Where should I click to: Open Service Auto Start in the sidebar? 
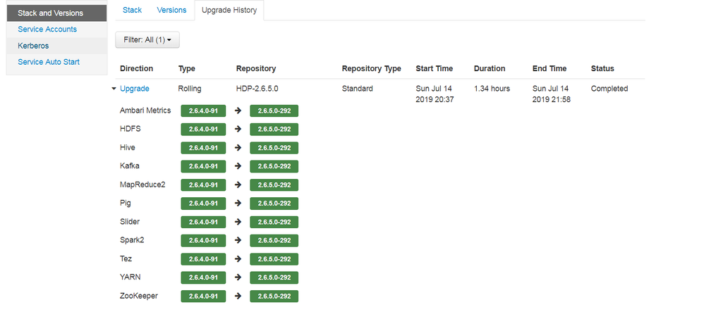click(x=49, y=62)
